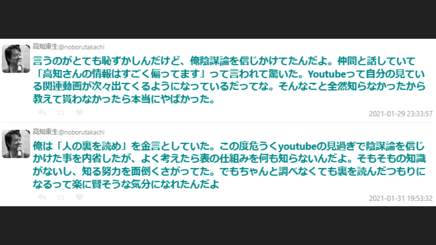This screenshot has width=436, height=245.
Task: Open profile avatar on the first tweet
Action: (16, 59)
